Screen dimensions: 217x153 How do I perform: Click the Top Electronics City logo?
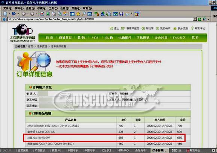[22, 33]
